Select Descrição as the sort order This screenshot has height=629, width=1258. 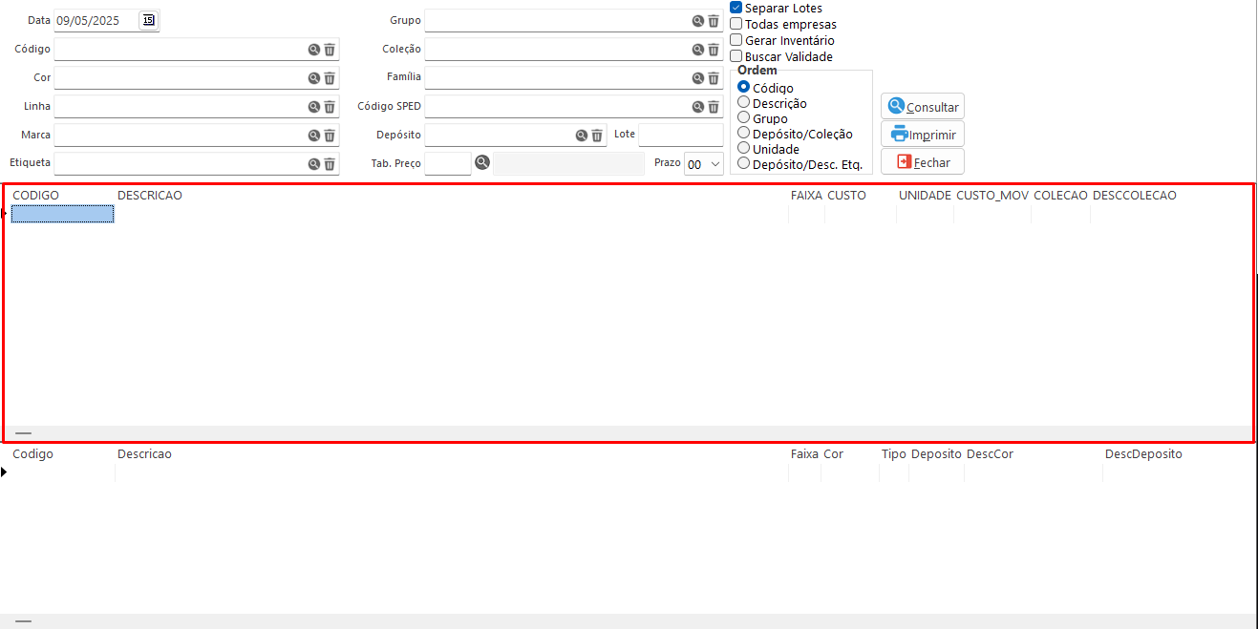(x=744, y=102)
